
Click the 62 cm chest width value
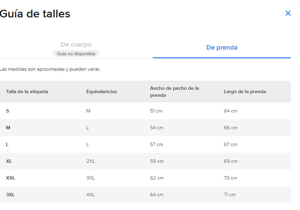point(157,178)
